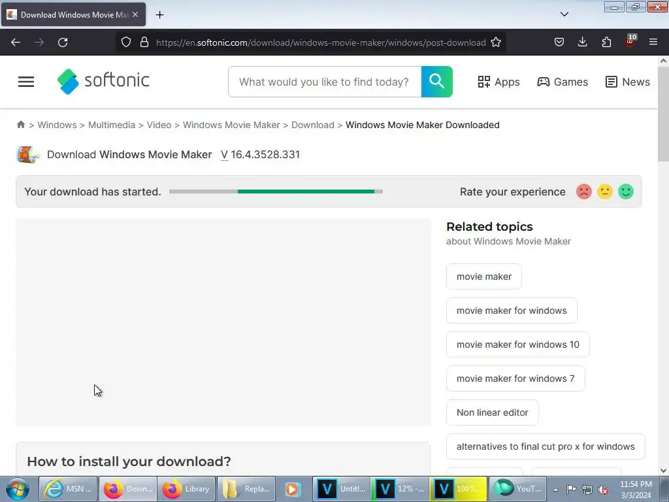Click the Firefox back arrow
The image size is (669, 502).
16,42
